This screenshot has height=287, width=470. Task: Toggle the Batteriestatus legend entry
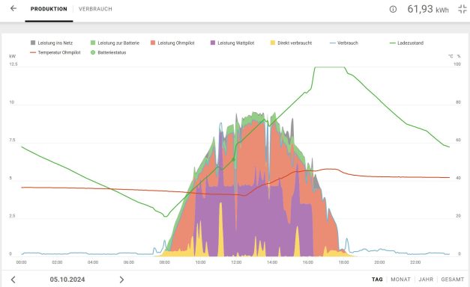point(108,52)
